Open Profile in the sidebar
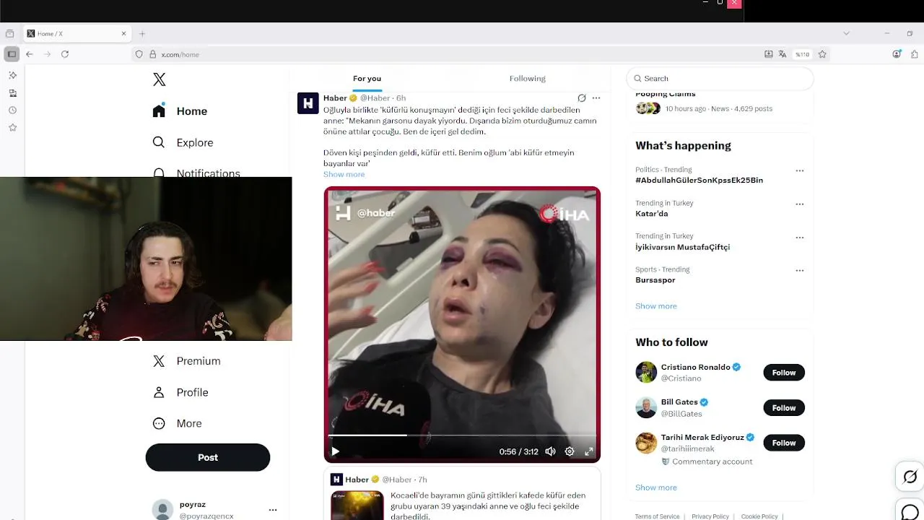The image size is (924, 520). (180, 392)
